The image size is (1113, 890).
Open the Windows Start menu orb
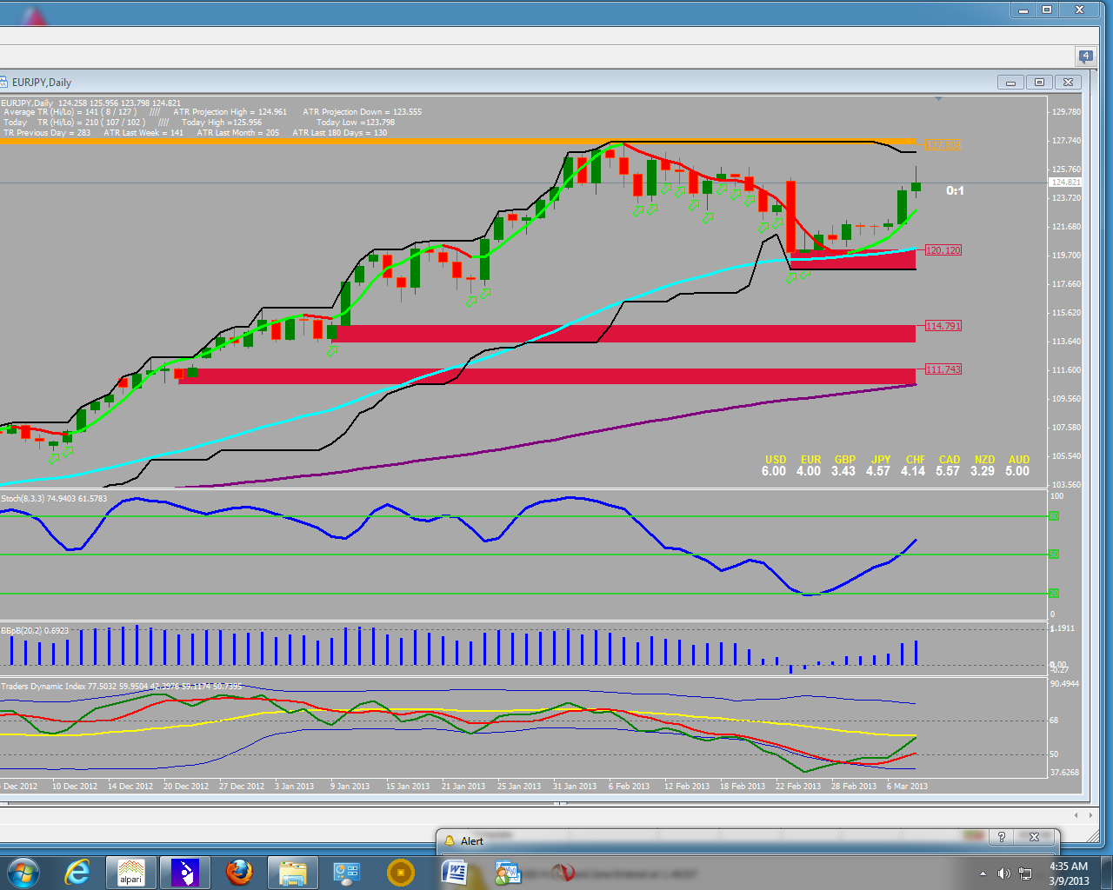[x=22, y=872]
